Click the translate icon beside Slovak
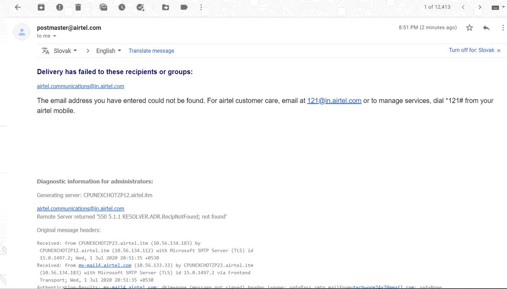Screen dimensions: 507x289 46,51
